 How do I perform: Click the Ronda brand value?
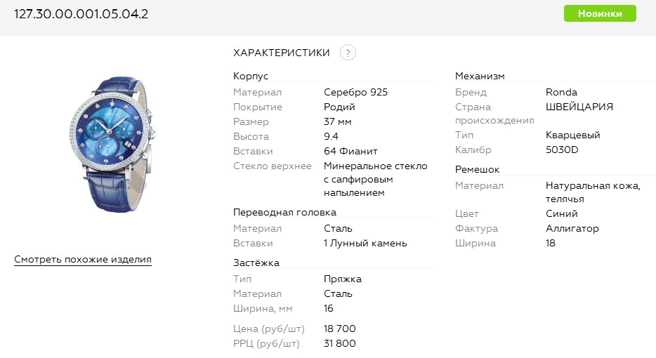coord(561,92)
